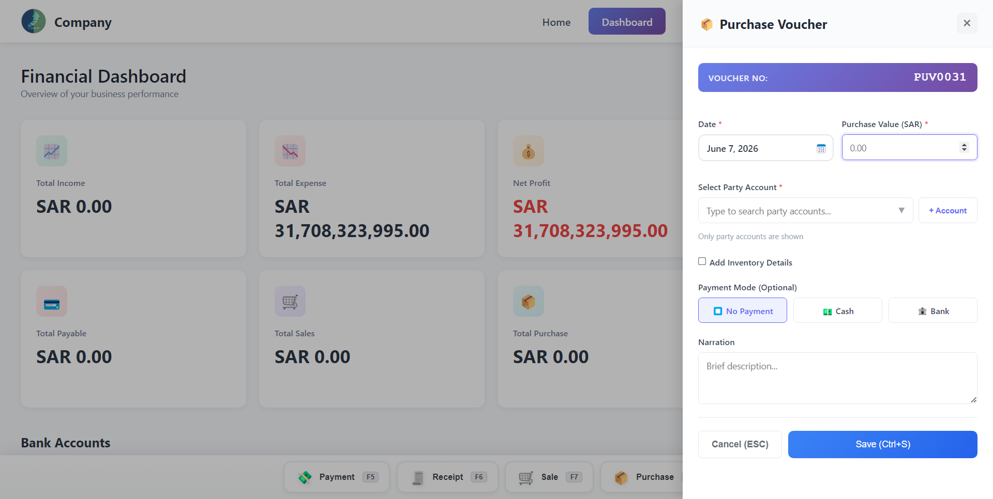Open the Dashboard tab
The width and height of the screenshot is (993, 499).
point(627,21)
